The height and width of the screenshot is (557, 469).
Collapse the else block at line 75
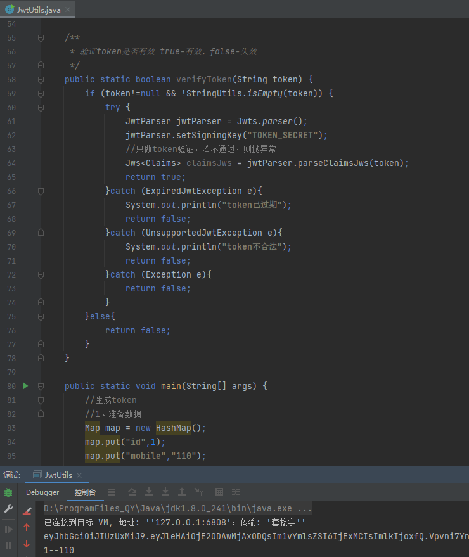pyautogui.click(x=41, y=316)
